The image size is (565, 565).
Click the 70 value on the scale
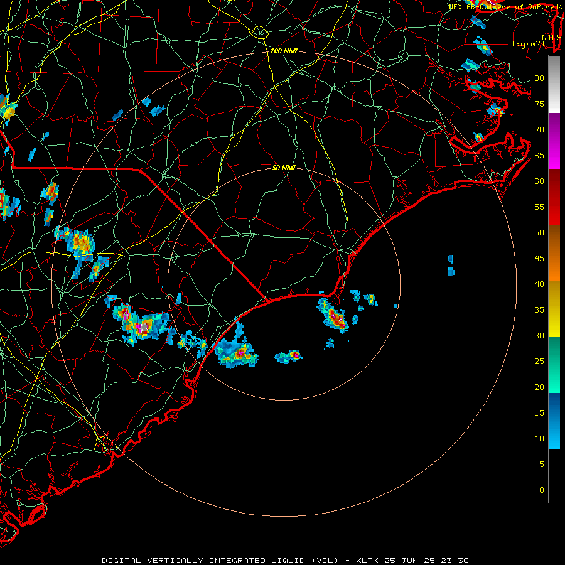coord(539,130)
